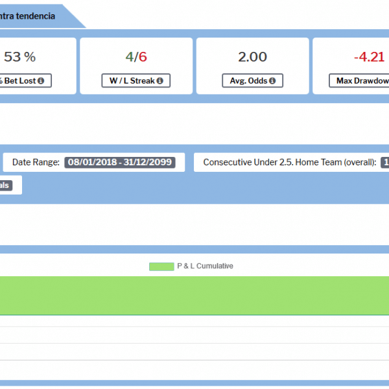The height and width of the screenshot is (389, 389).
Task: Select the 4/6 streak value
Action: 136,57
